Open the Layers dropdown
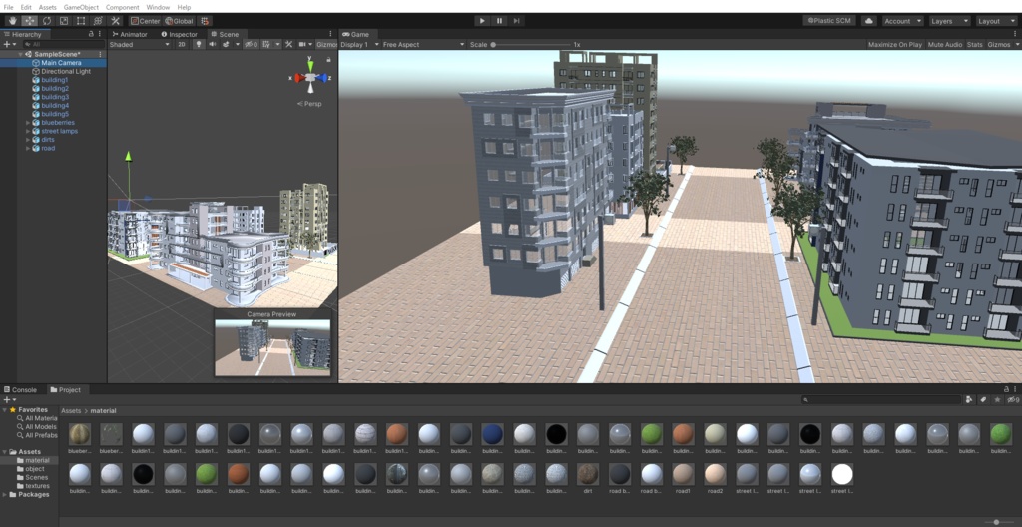1022x527 pixels. tap(950, 21)
